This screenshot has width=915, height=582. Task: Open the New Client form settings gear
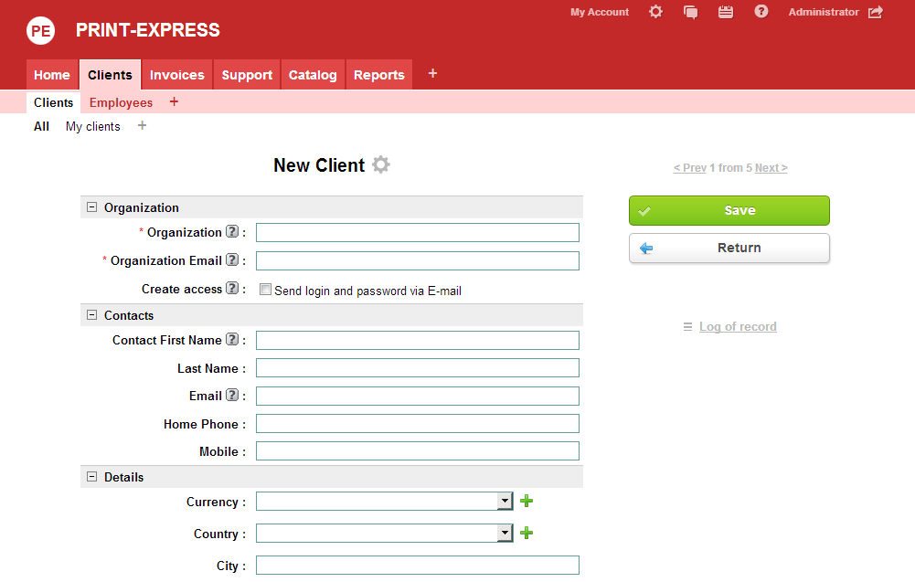pos(381,165)
